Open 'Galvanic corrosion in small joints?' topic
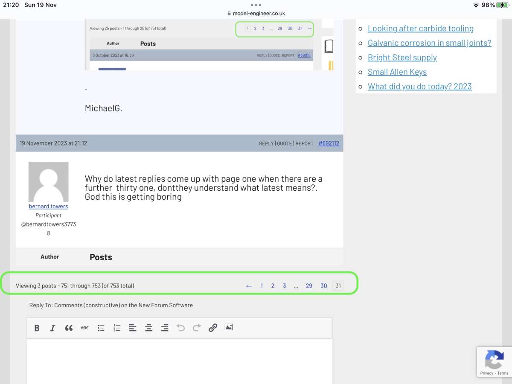 (x=430, y=43)
